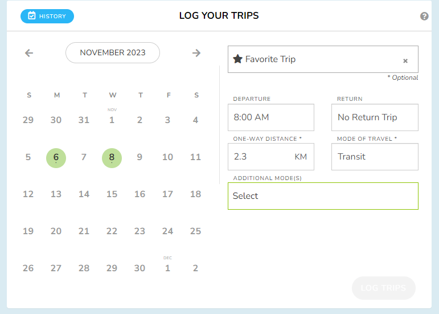The width and height of the screenshot is (439, 314).
Task: Deselect highlighted date 6 on calendar
Action: coord(56,158)
